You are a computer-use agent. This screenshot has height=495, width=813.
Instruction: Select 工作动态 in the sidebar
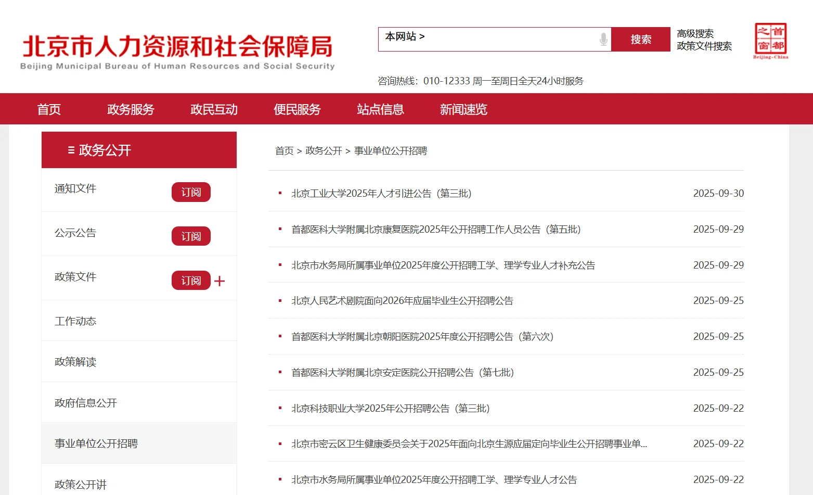(x=75, y=321)
